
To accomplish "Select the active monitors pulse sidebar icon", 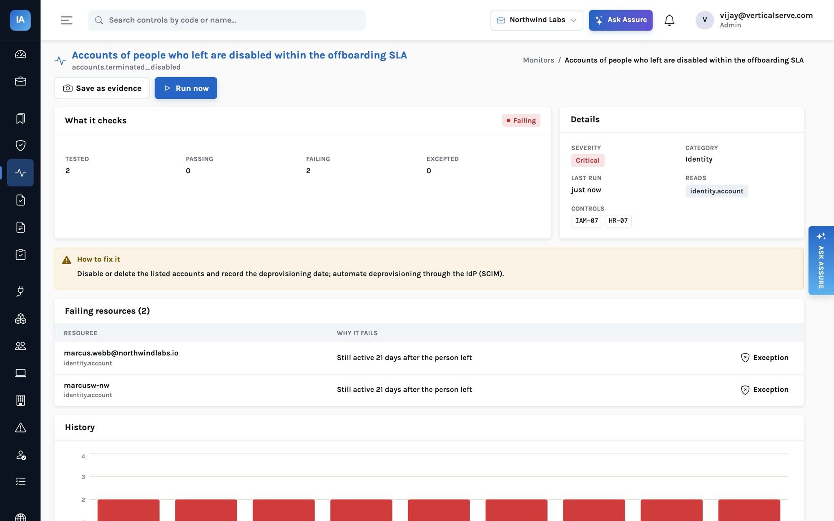I will (x=20, y=173).
